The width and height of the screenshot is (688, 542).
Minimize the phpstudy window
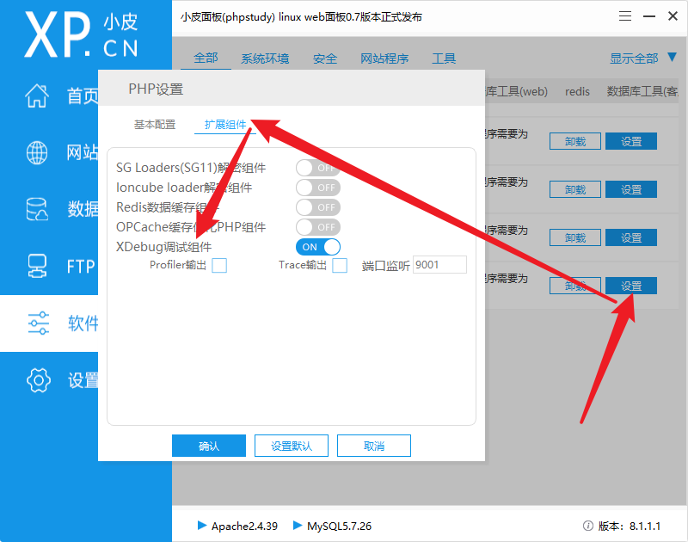[649, 16]
